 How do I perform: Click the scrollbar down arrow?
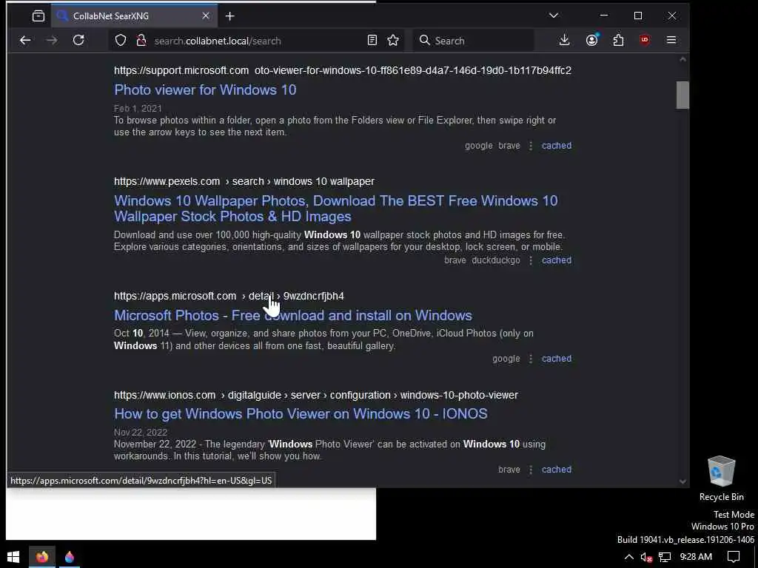coord(682,481)
